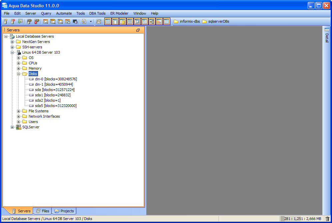Select disk sda5 [blocks=312320000]
This screenshot has width=332, height=223.
pyautogui.click(x=56, y=106)
